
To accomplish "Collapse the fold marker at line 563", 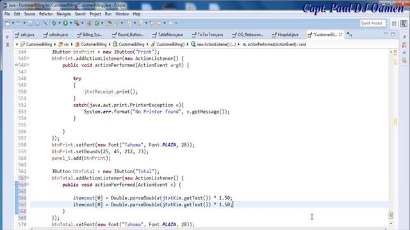I will point(28,178).
